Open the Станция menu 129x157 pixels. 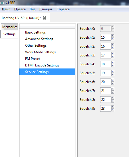coord(46,9)
